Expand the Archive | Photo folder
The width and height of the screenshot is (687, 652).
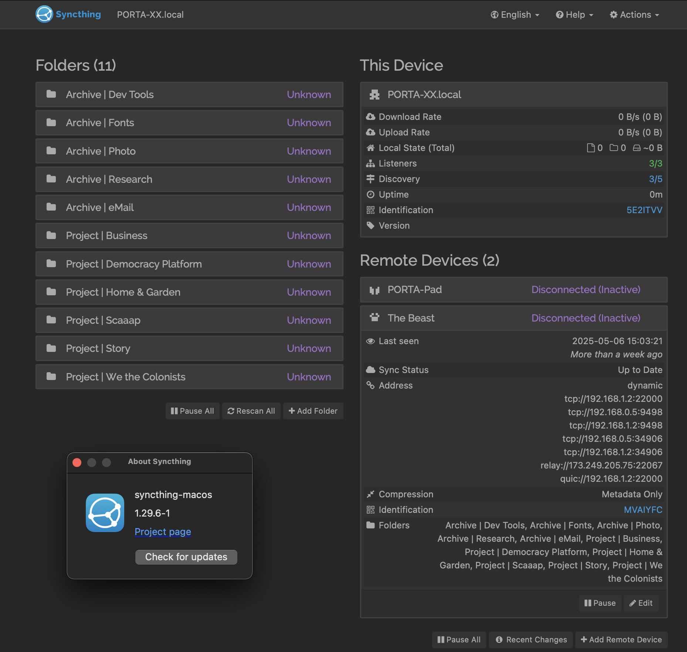pyautogui.click(x=189, y=151)
